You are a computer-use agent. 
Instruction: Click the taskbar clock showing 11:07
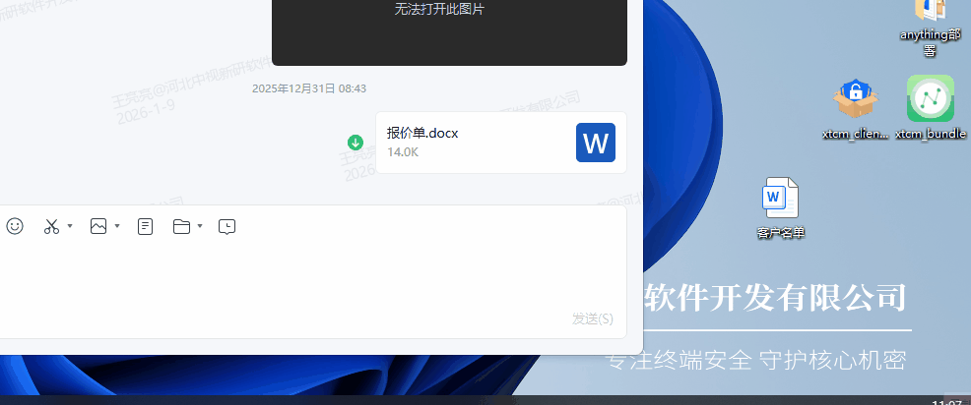946,402
